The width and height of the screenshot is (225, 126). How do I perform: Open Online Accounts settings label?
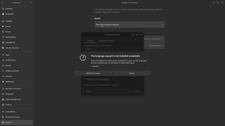pos(12,71)
